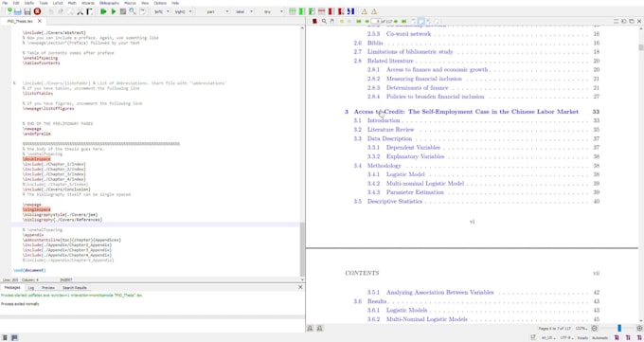This screenshot has width=644, height=342.
Task: Click the rightmost warning triangle icon
Action: coord(374,11)
